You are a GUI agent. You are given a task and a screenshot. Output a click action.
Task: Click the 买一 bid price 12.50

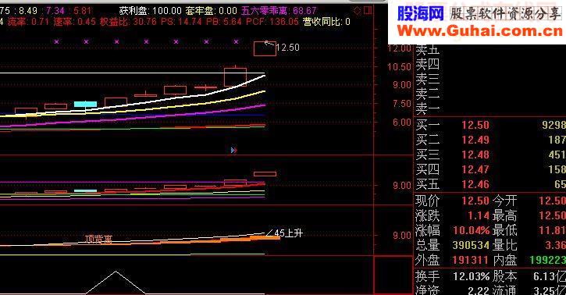[475, 125]
